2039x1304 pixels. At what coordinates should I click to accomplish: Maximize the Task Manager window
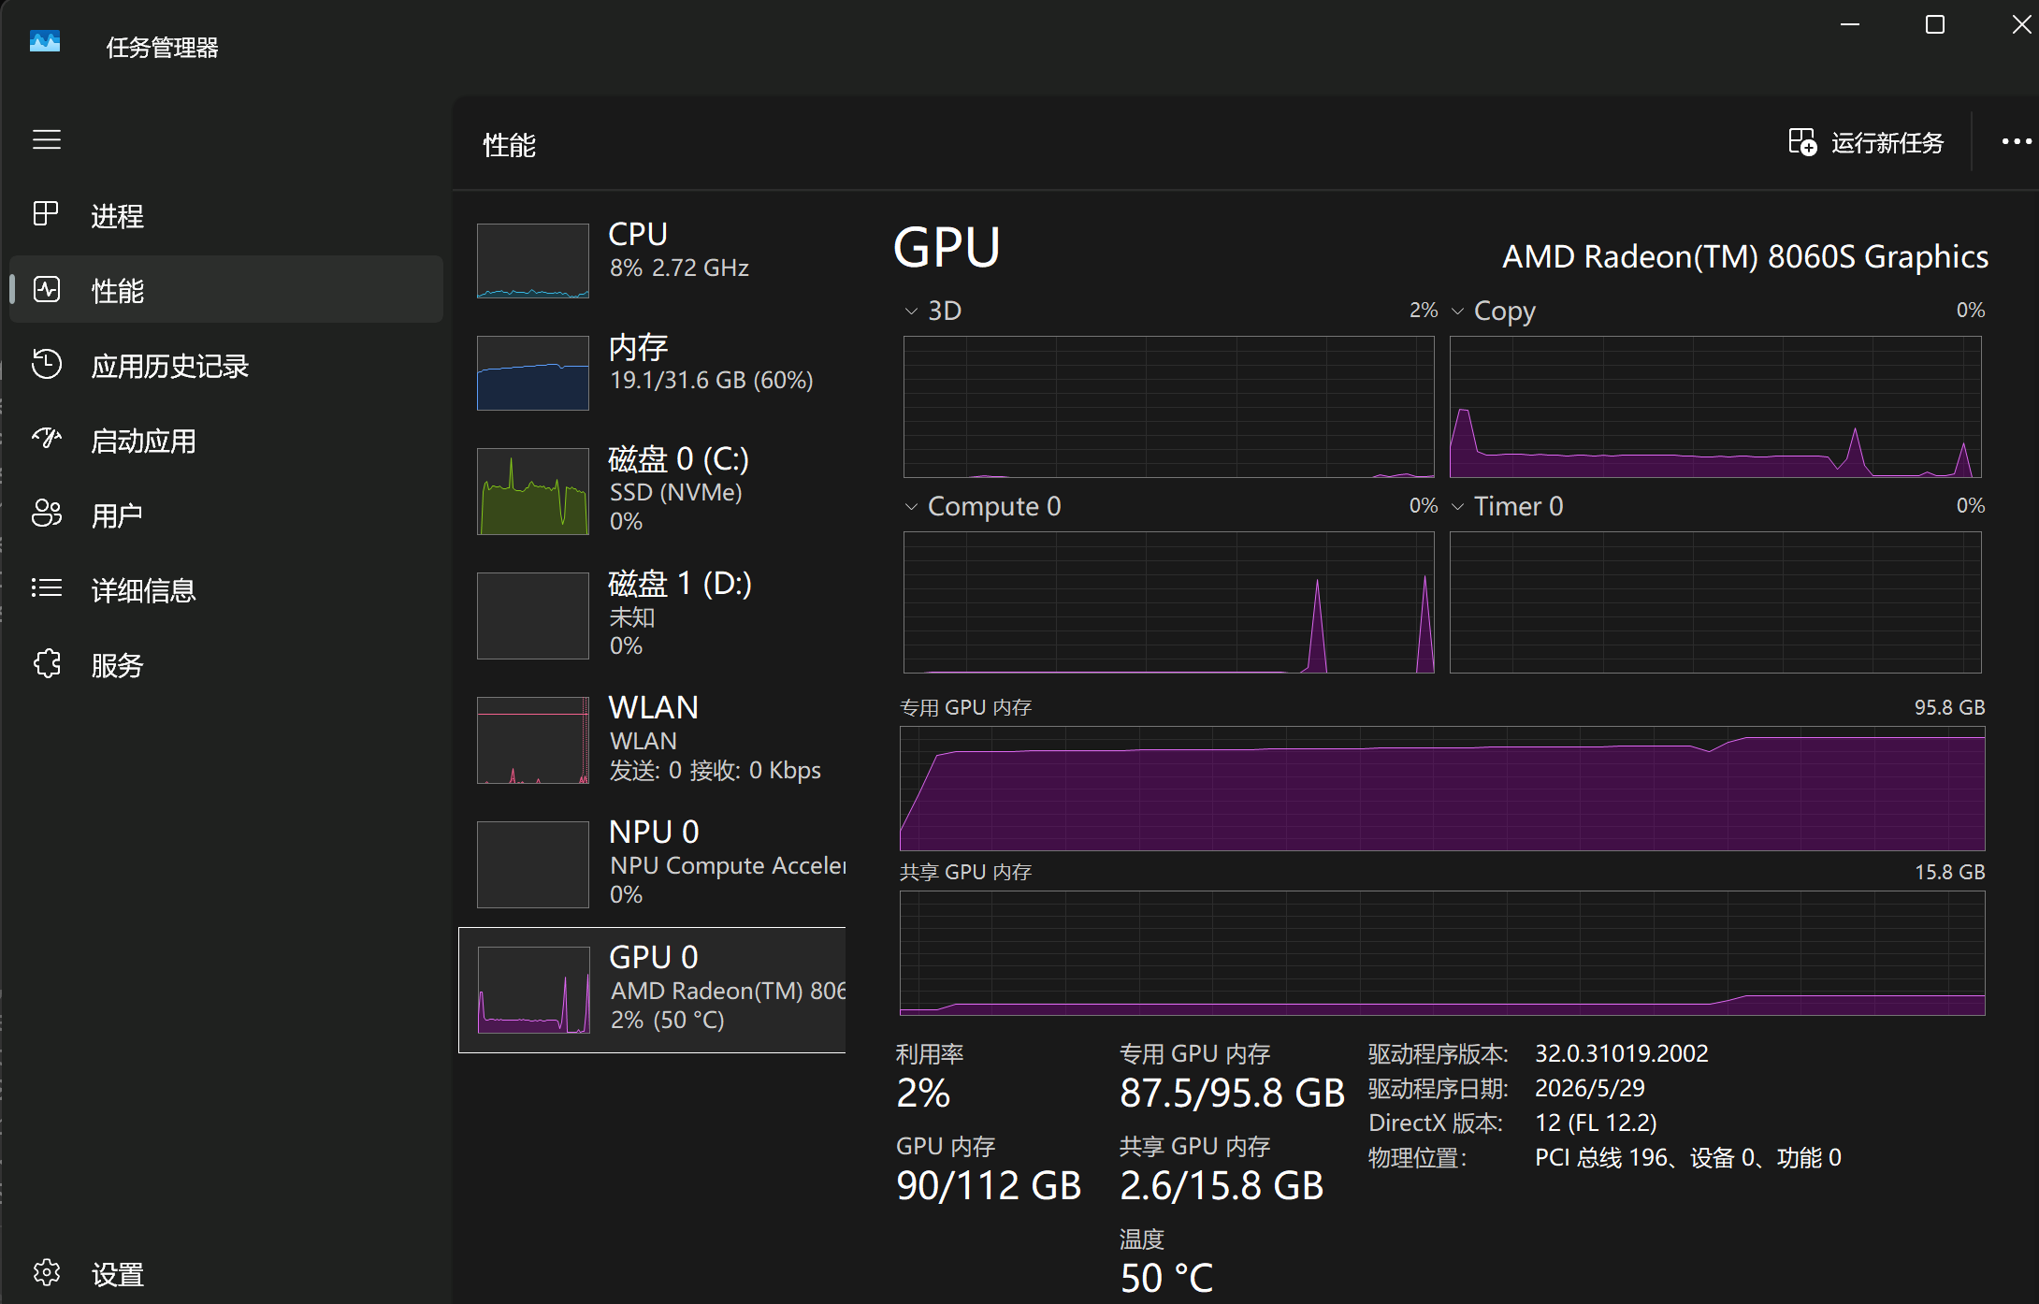coord(1935,24)
